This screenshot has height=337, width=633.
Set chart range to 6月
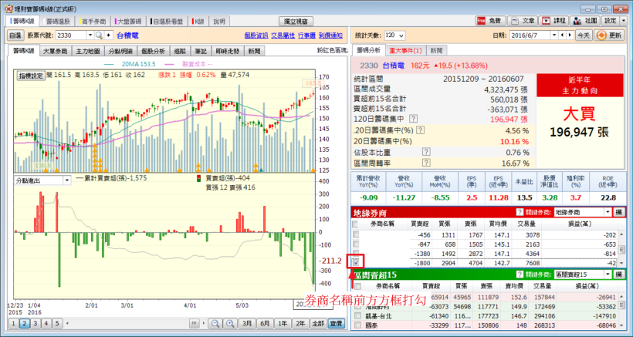tap(265, 323)
